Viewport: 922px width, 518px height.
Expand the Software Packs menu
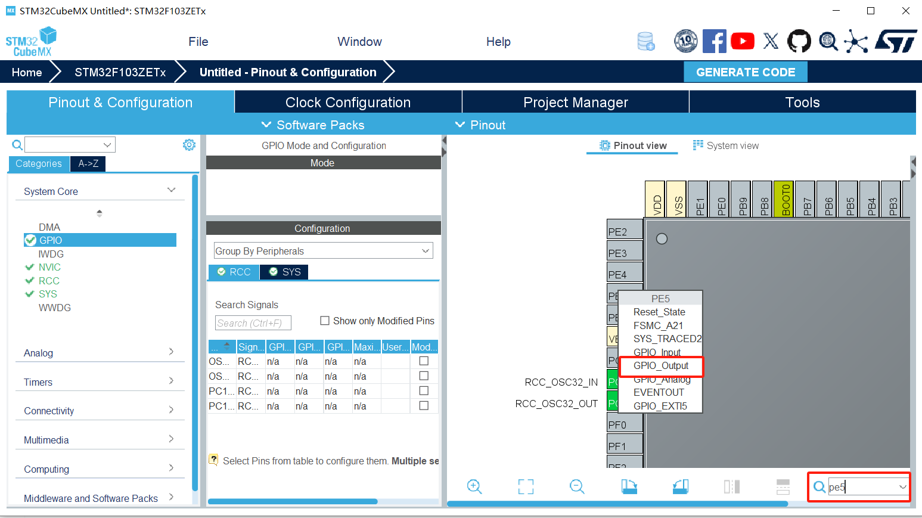click(313, 125)
